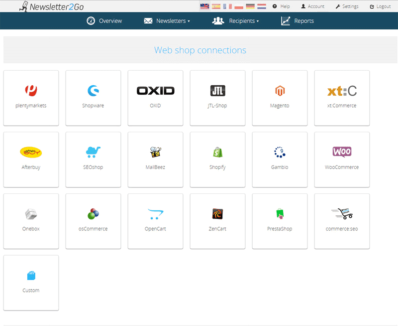
Task: Switch language with the German flag
Action: [x=250, y=6]
